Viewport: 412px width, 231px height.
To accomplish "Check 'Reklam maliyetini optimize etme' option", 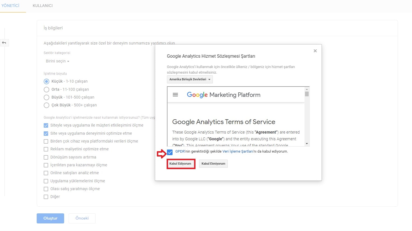I will tap(46, 149).
